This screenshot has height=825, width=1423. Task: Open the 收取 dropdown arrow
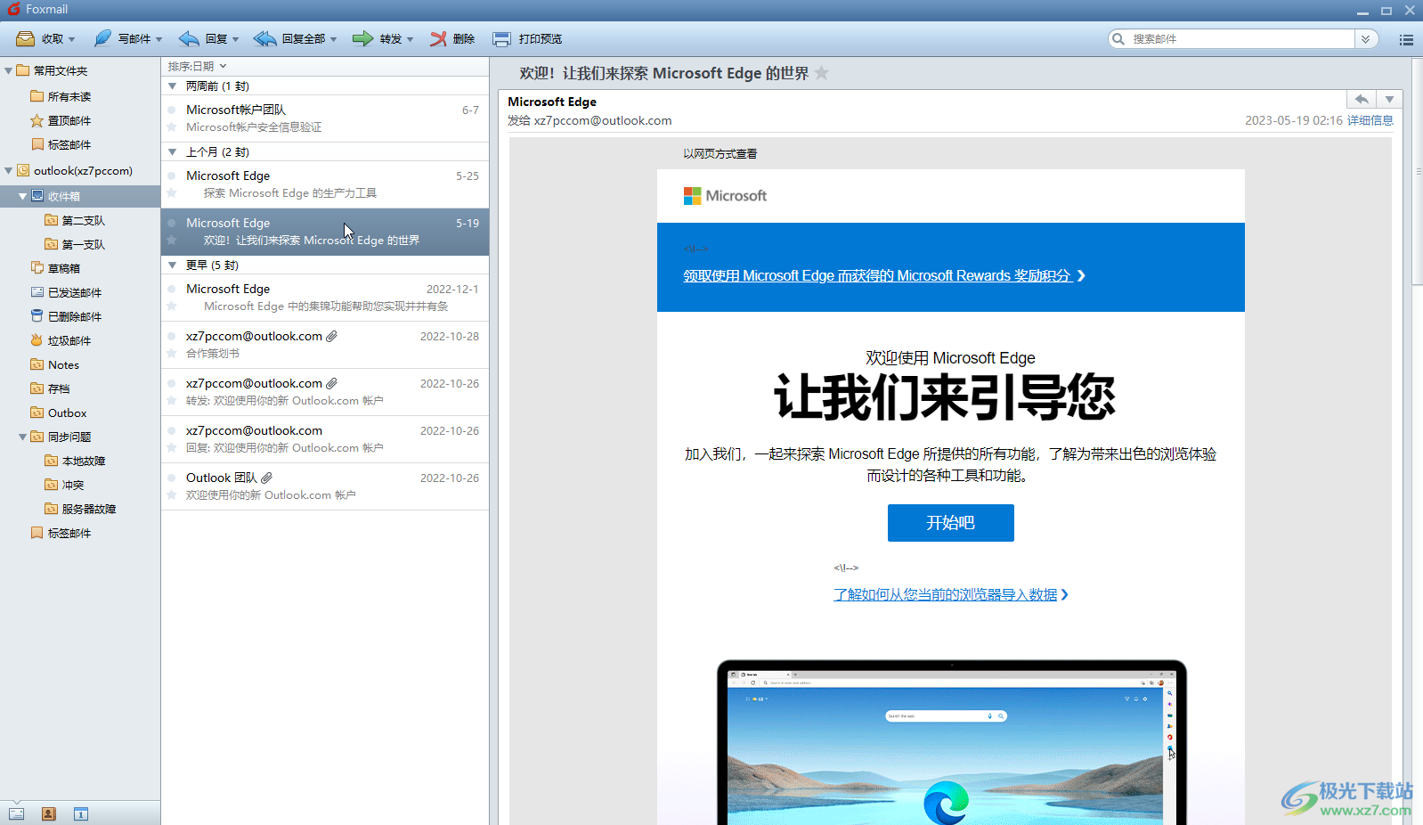[72, 39]
